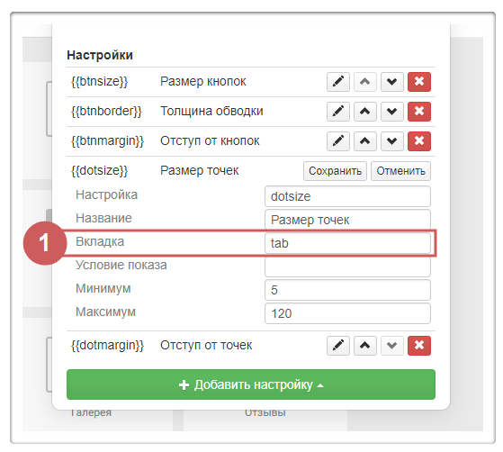Click the Минимум label
This screenshot has width=503, height=452.
[x=103, y=289]
